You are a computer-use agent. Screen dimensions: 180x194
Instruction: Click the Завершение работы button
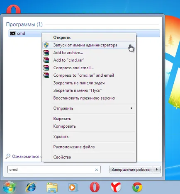[x=131, y=170]
